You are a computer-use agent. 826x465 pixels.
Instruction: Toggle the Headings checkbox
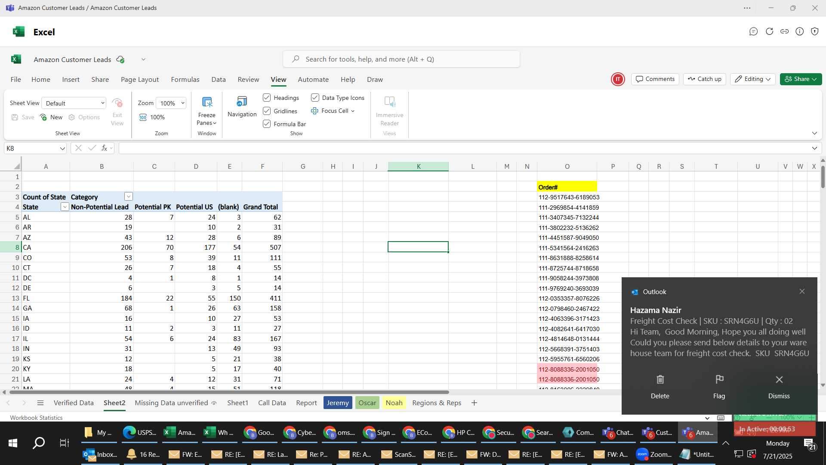point(267,98)
